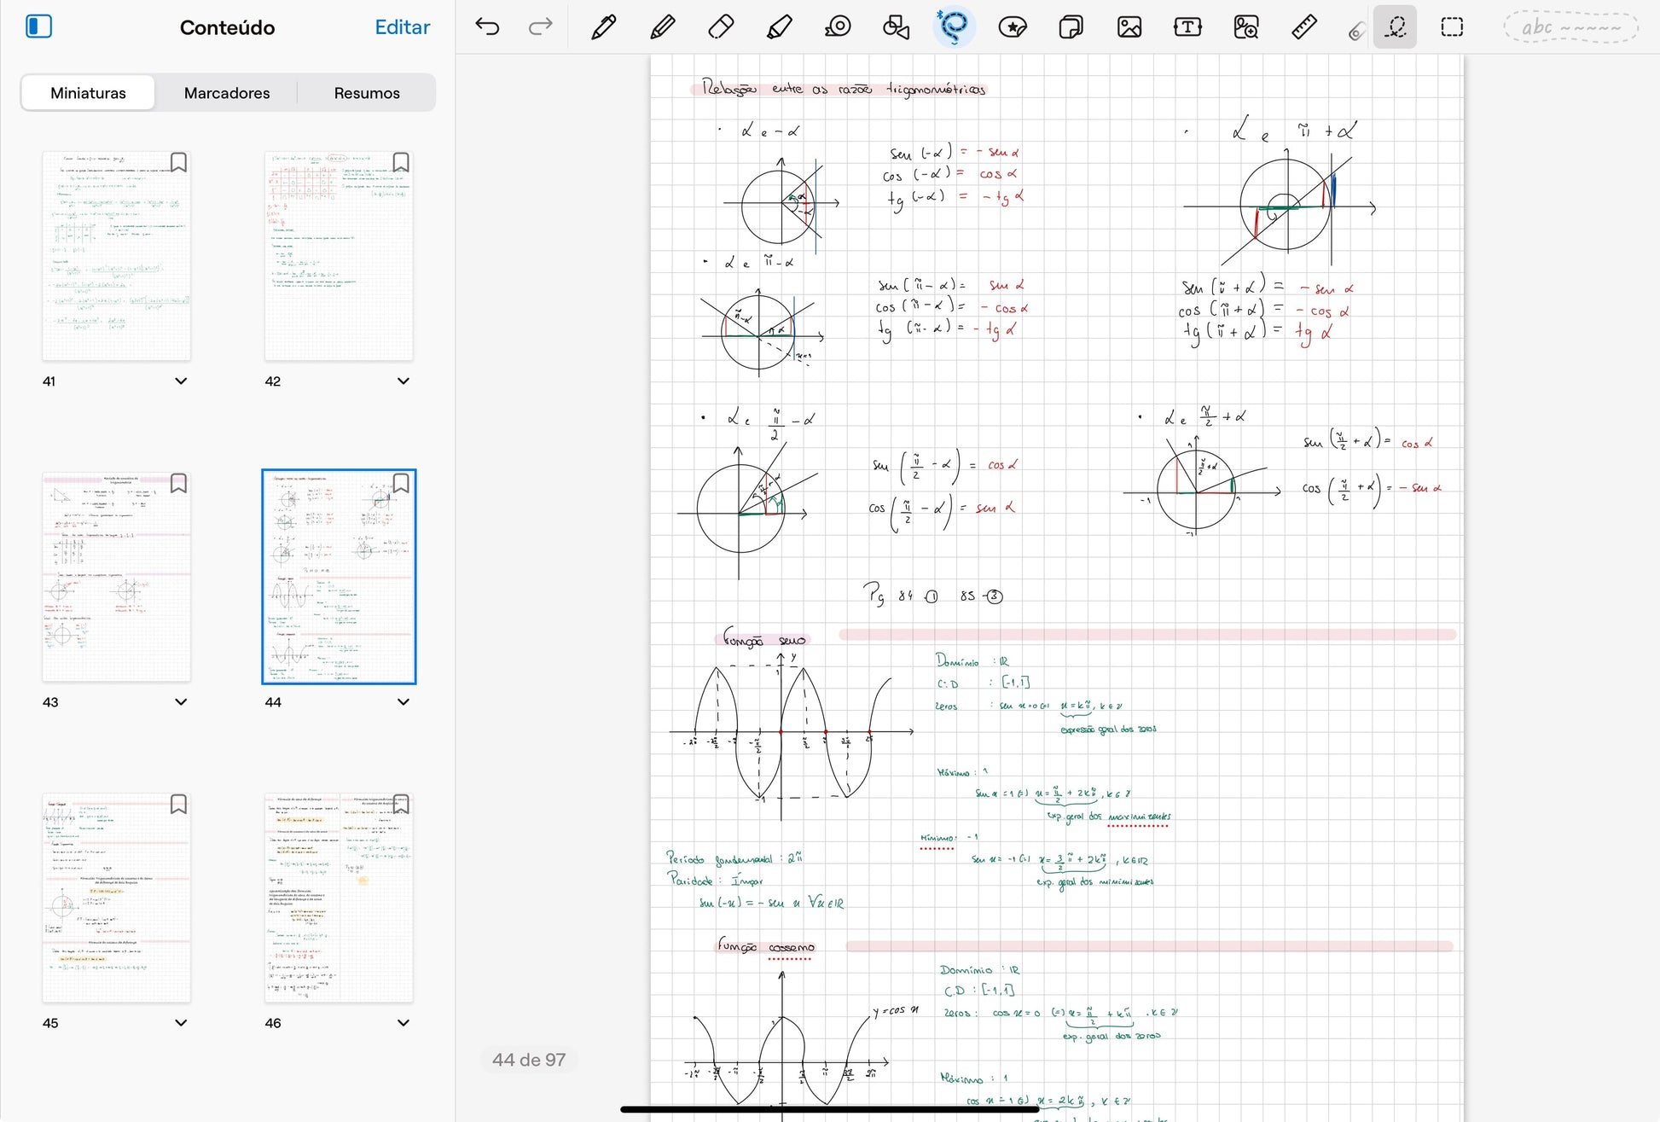Select the Ruler tool
1660x1122 pixels.
[1303, 27]
